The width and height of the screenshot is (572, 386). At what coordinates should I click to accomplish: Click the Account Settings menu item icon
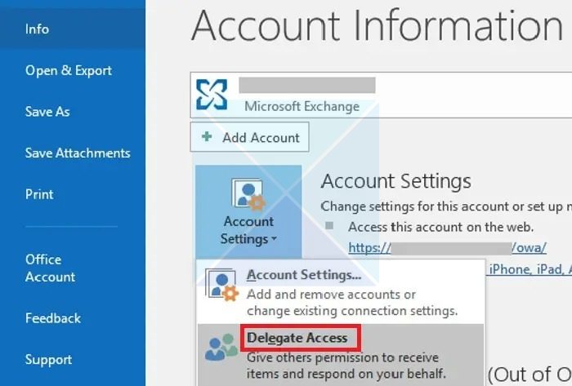tap(221, 285)
